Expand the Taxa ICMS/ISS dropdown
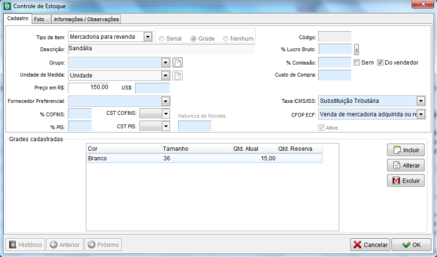 (x=420, y=101)
